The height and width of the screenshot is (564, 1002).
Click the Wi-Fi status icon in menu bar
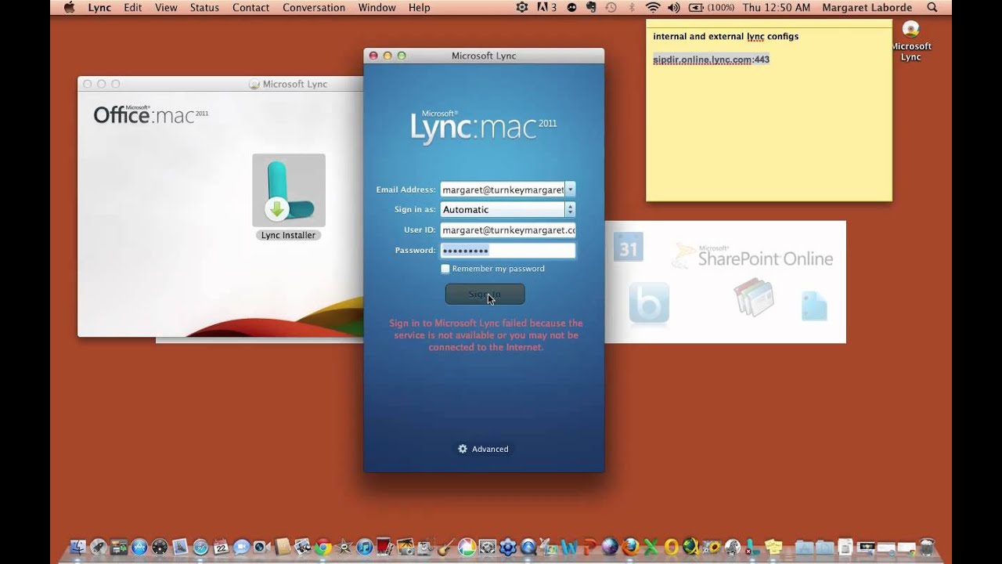pyautogui.click(x=653, y=8)
